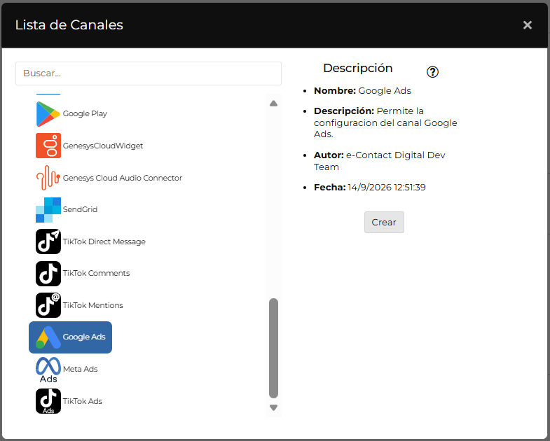Select the 'Google Play' label
This screenshot has height=441, width=550.
click(85, 113)
